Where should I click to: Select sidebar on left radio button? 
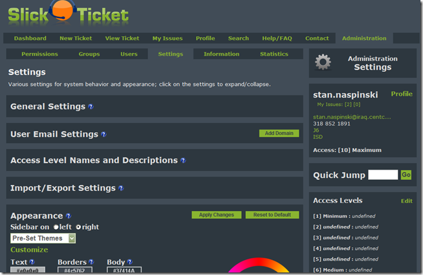56,227
